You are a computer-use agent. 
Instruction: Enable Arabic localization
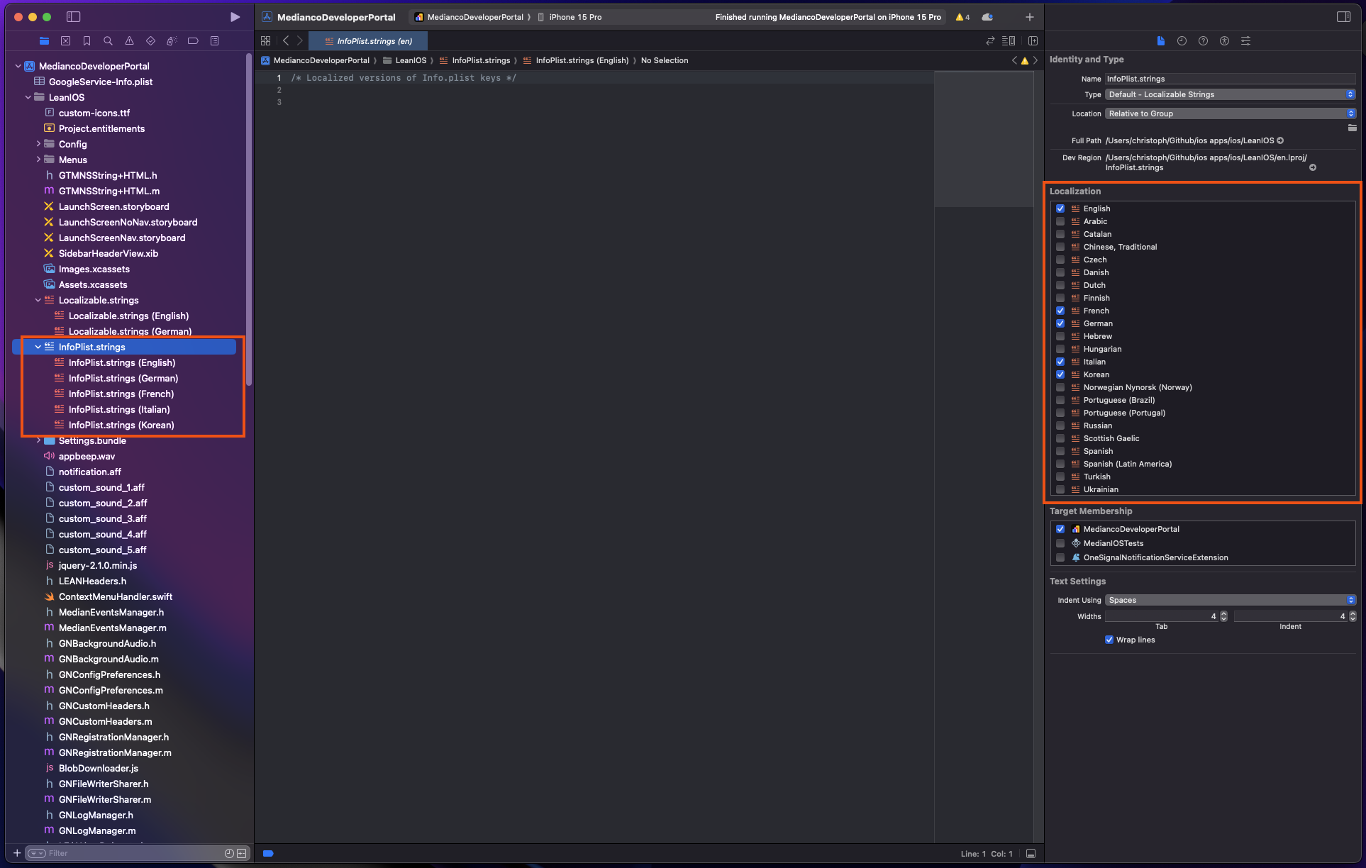(1060, 221)
